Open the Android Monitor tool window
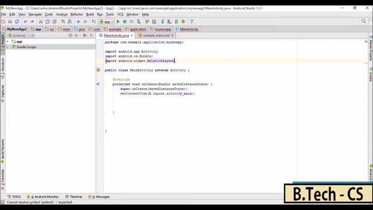 (x=43, y=197)
